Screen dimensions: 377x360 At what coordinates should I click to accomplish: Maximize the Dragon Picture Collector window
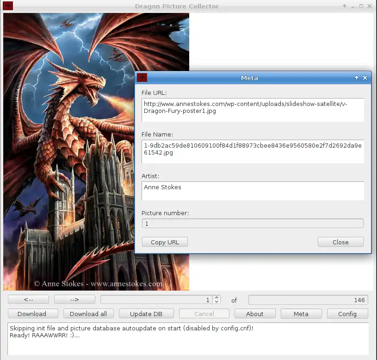coord(361,6)
